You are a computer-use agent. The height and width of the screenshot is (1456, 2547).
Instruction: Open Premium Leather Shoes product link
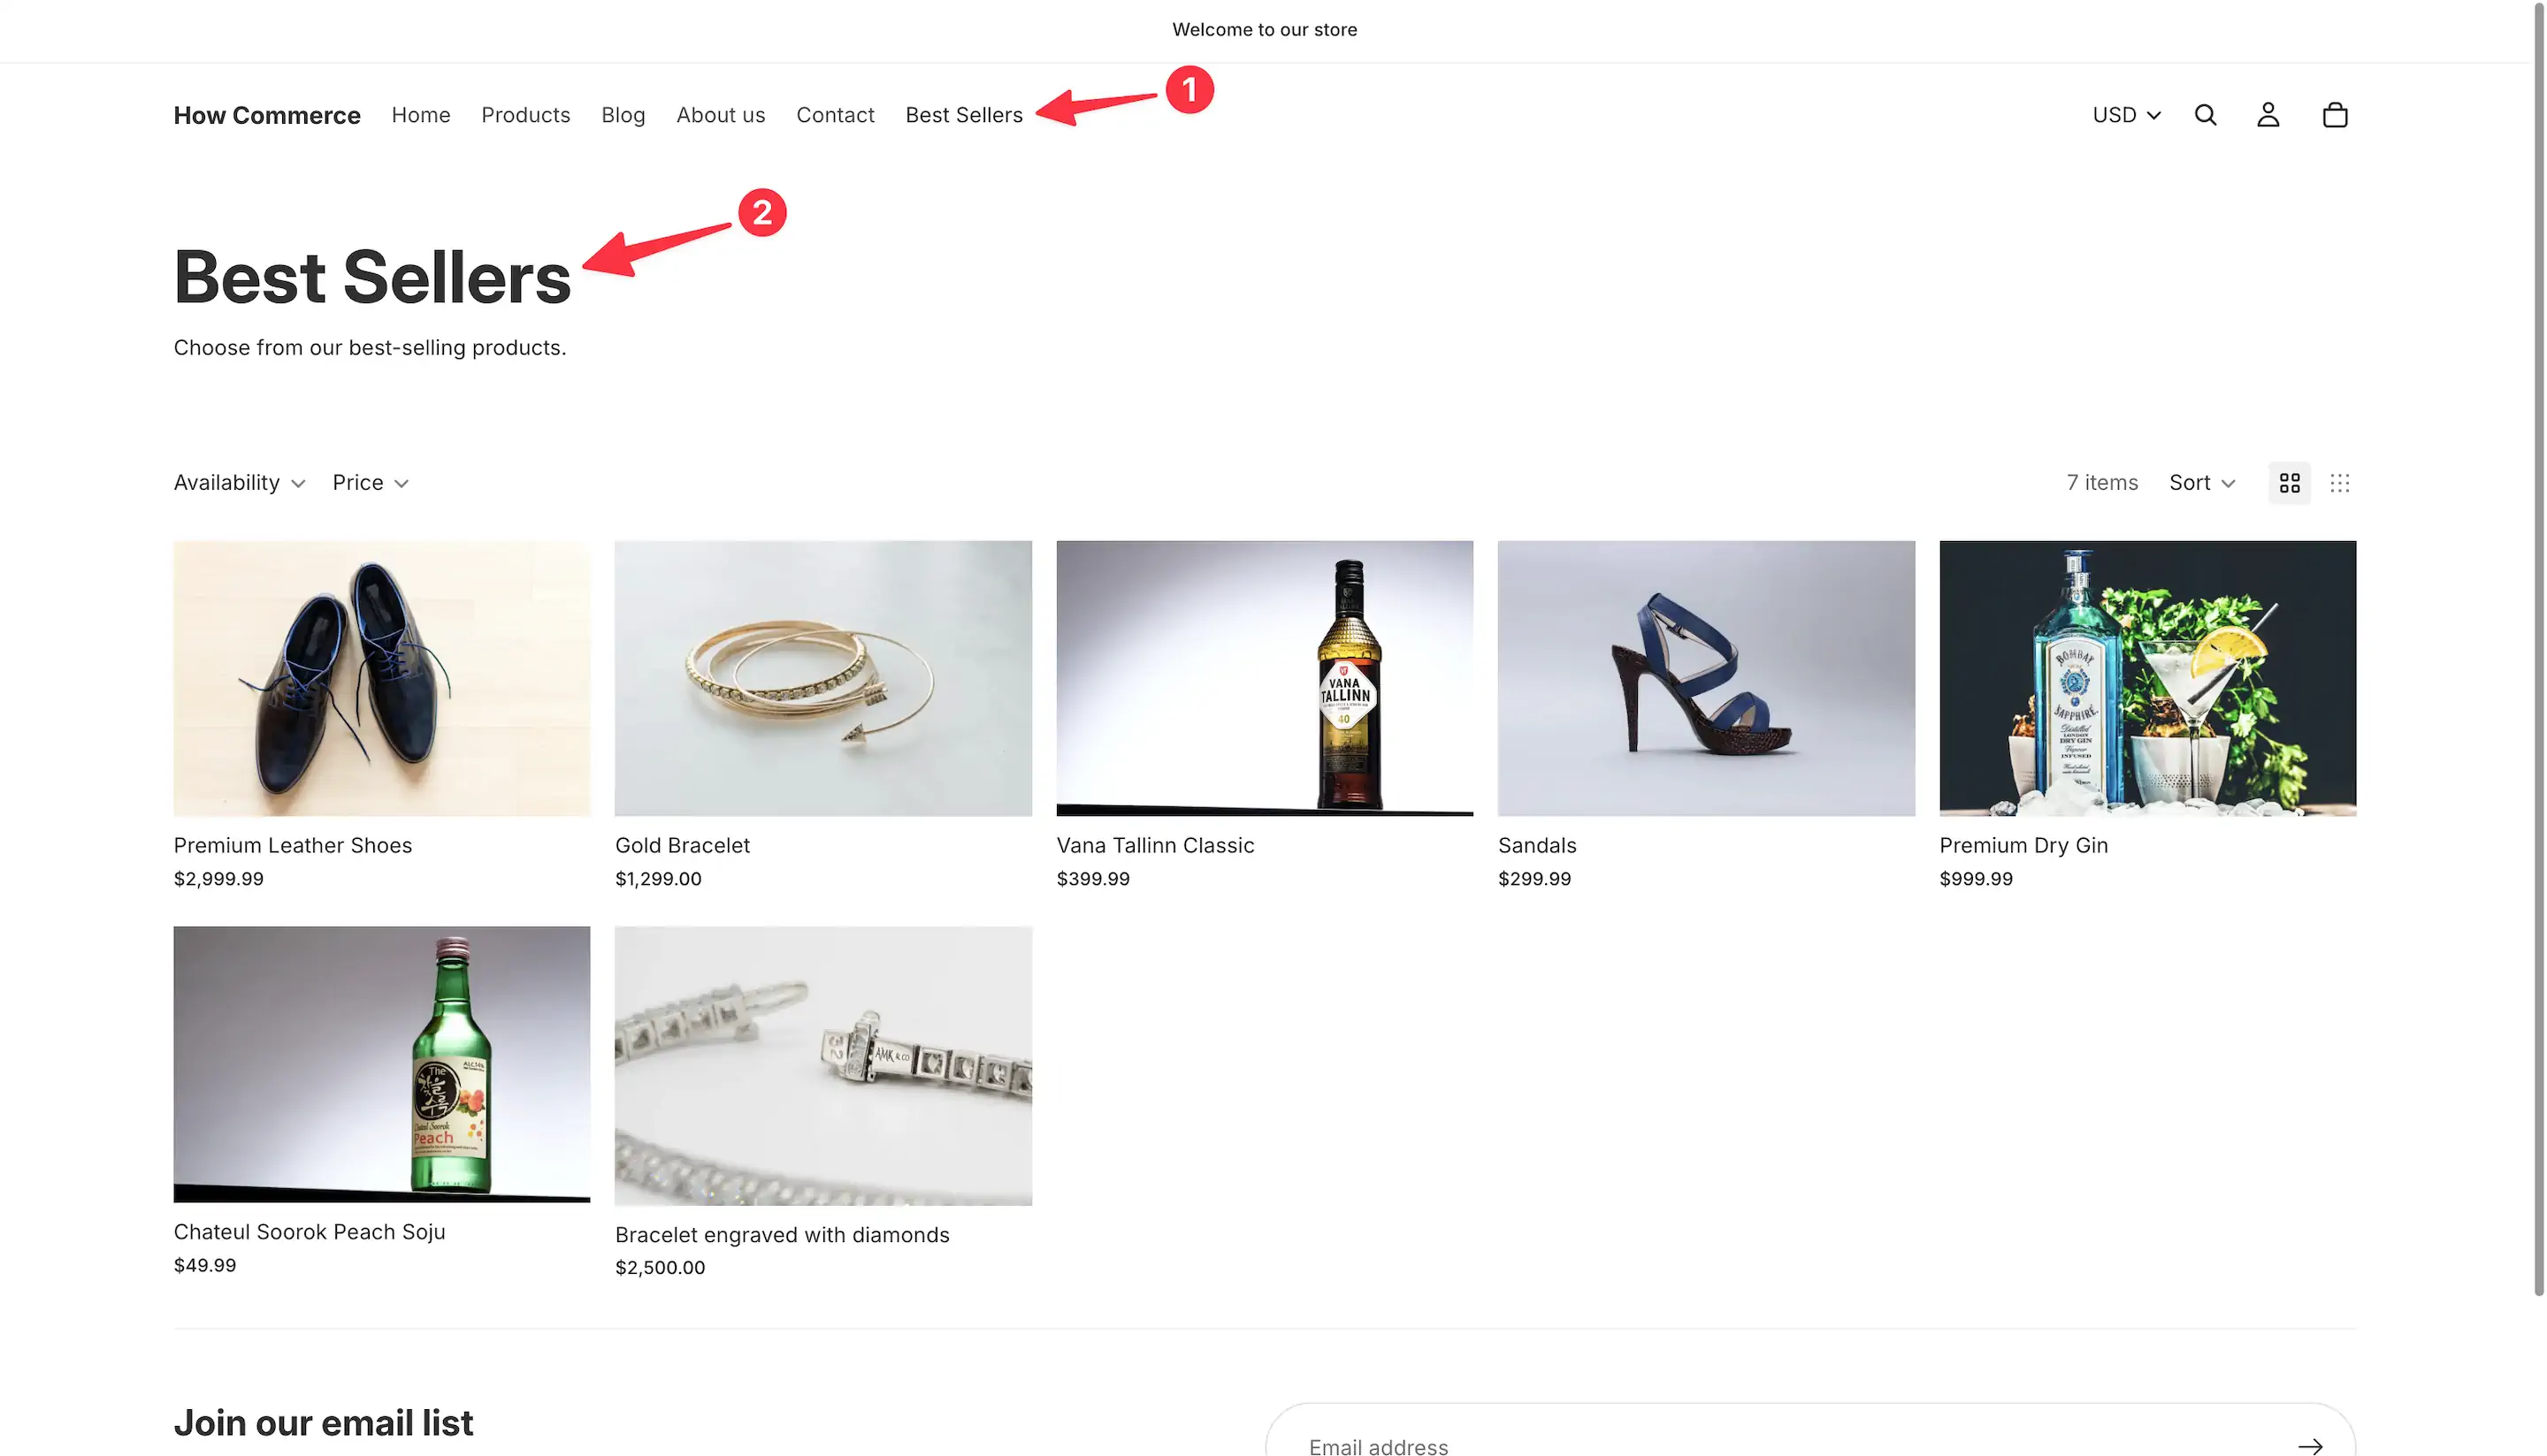[293, 845]
